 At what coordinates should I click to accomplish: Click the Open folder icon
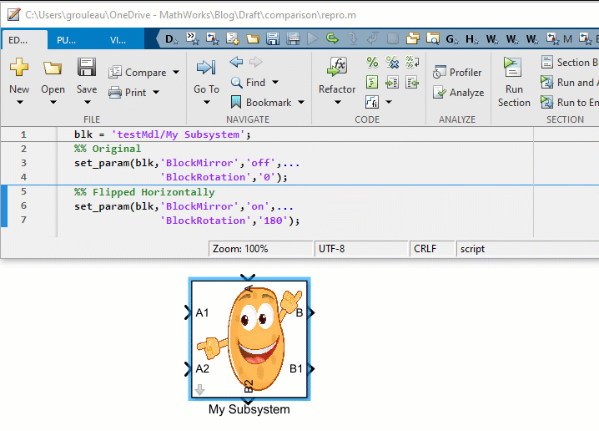pyautogui.click(x=53, y=68)
